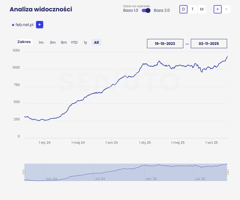Click the left navigator range handle
The image size is (240, 200).
[24, 172]
